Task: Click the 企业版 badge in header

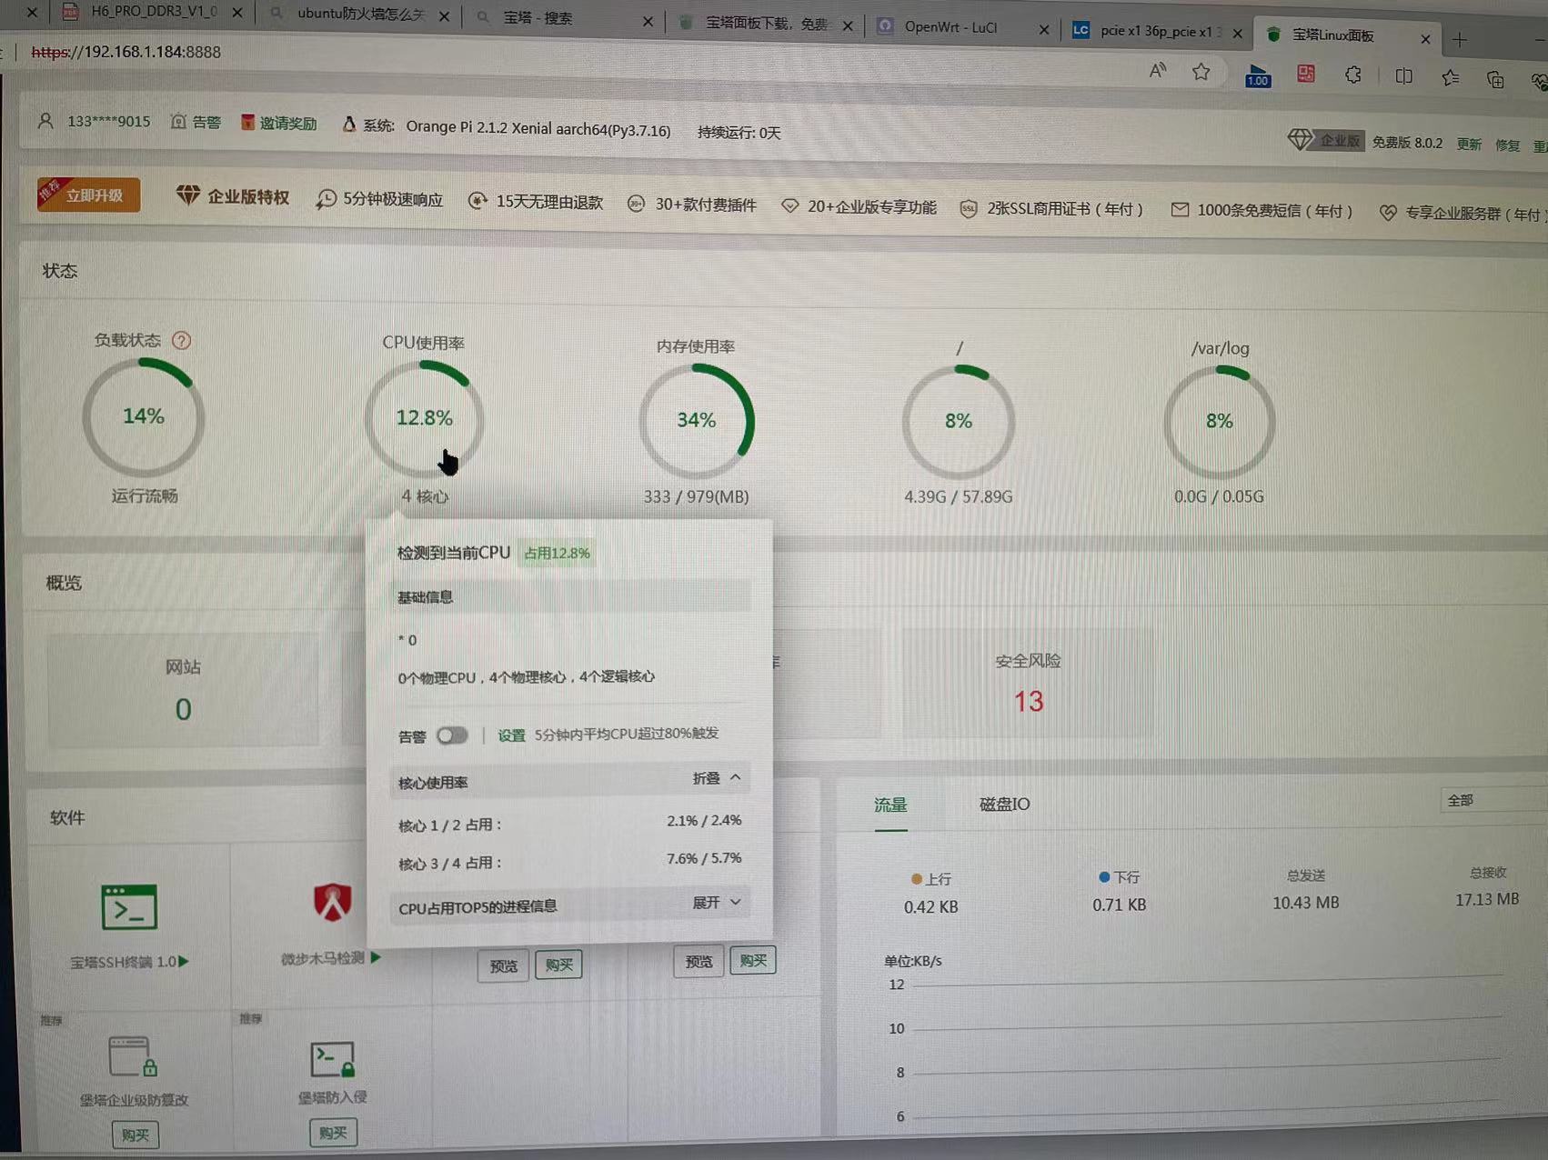Action: pos(1340,141)
